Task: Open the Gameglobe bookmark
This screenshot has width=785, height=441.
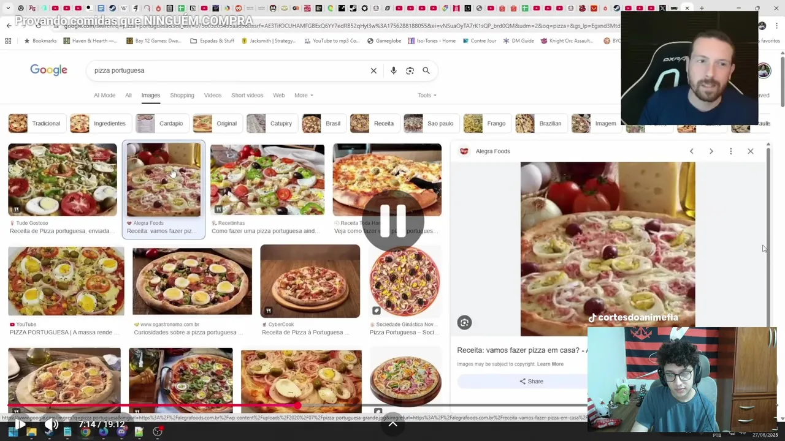Action: [x=384, y=41]
